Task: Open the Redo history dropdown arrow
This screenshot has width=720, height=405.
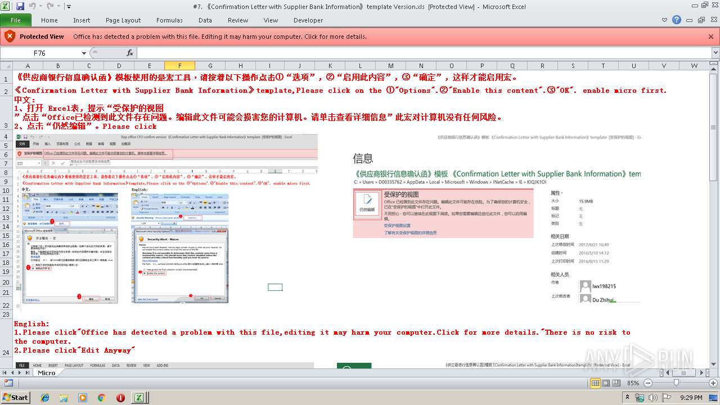Action: (57, 7)
